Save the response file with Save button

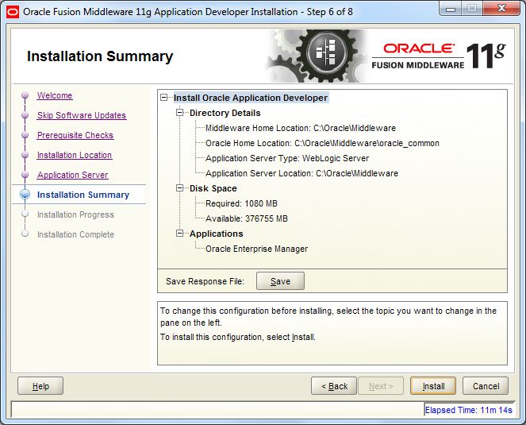coord(280,281)
